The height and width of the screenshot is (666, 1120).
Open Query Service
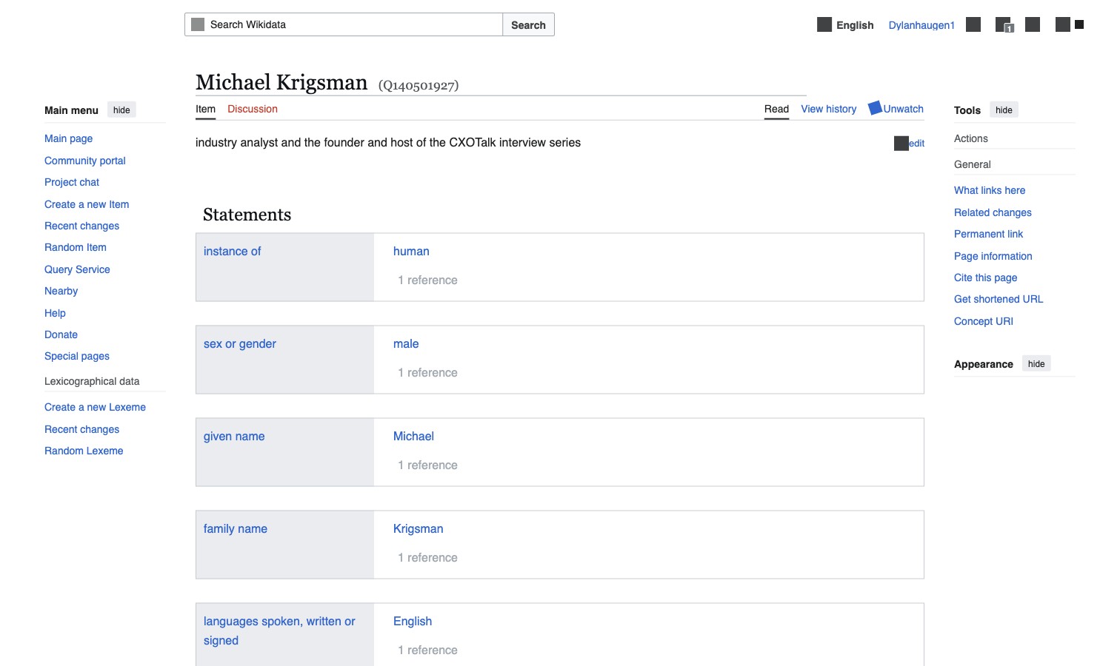point(77,269)
